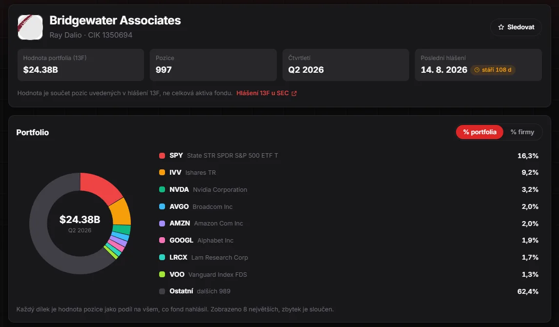Image resolution: width=559 pixels, height=327 pixels.
Task: Click the pink GOOGL color swatch
Action: click(x=162, y=241)
